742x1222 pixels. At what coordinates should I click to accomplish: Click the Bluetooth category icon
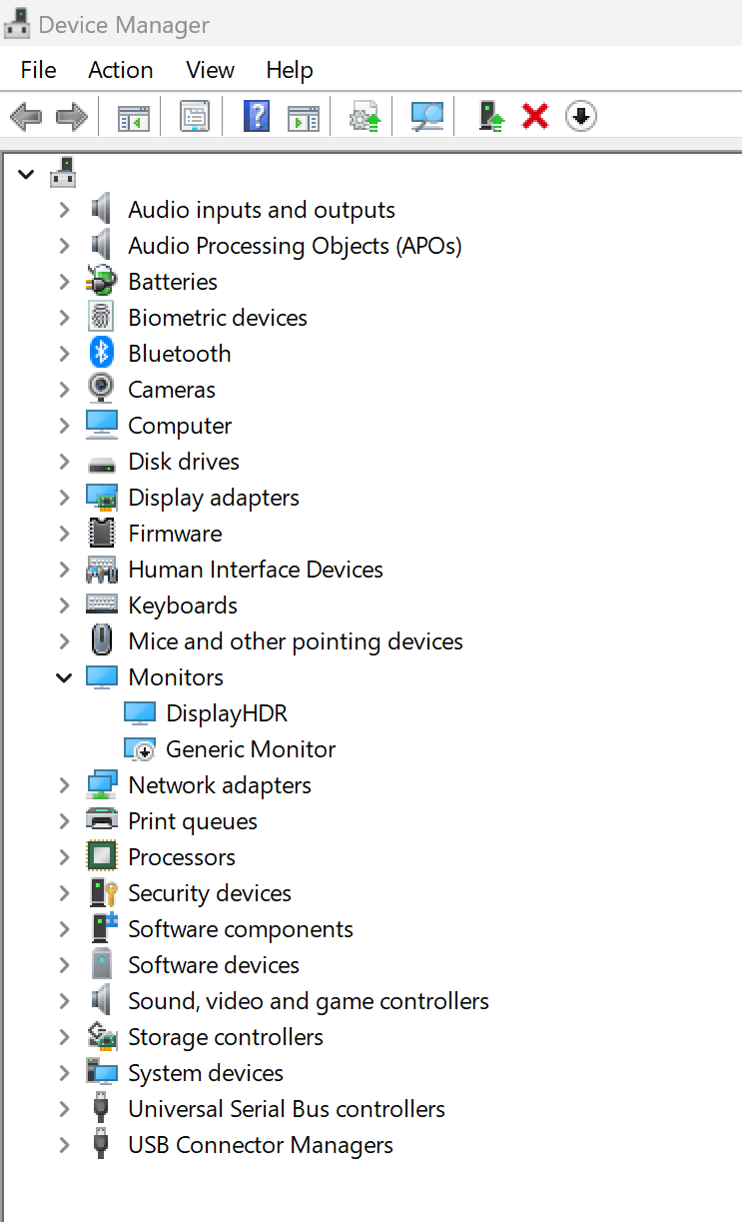coord(102,353)
